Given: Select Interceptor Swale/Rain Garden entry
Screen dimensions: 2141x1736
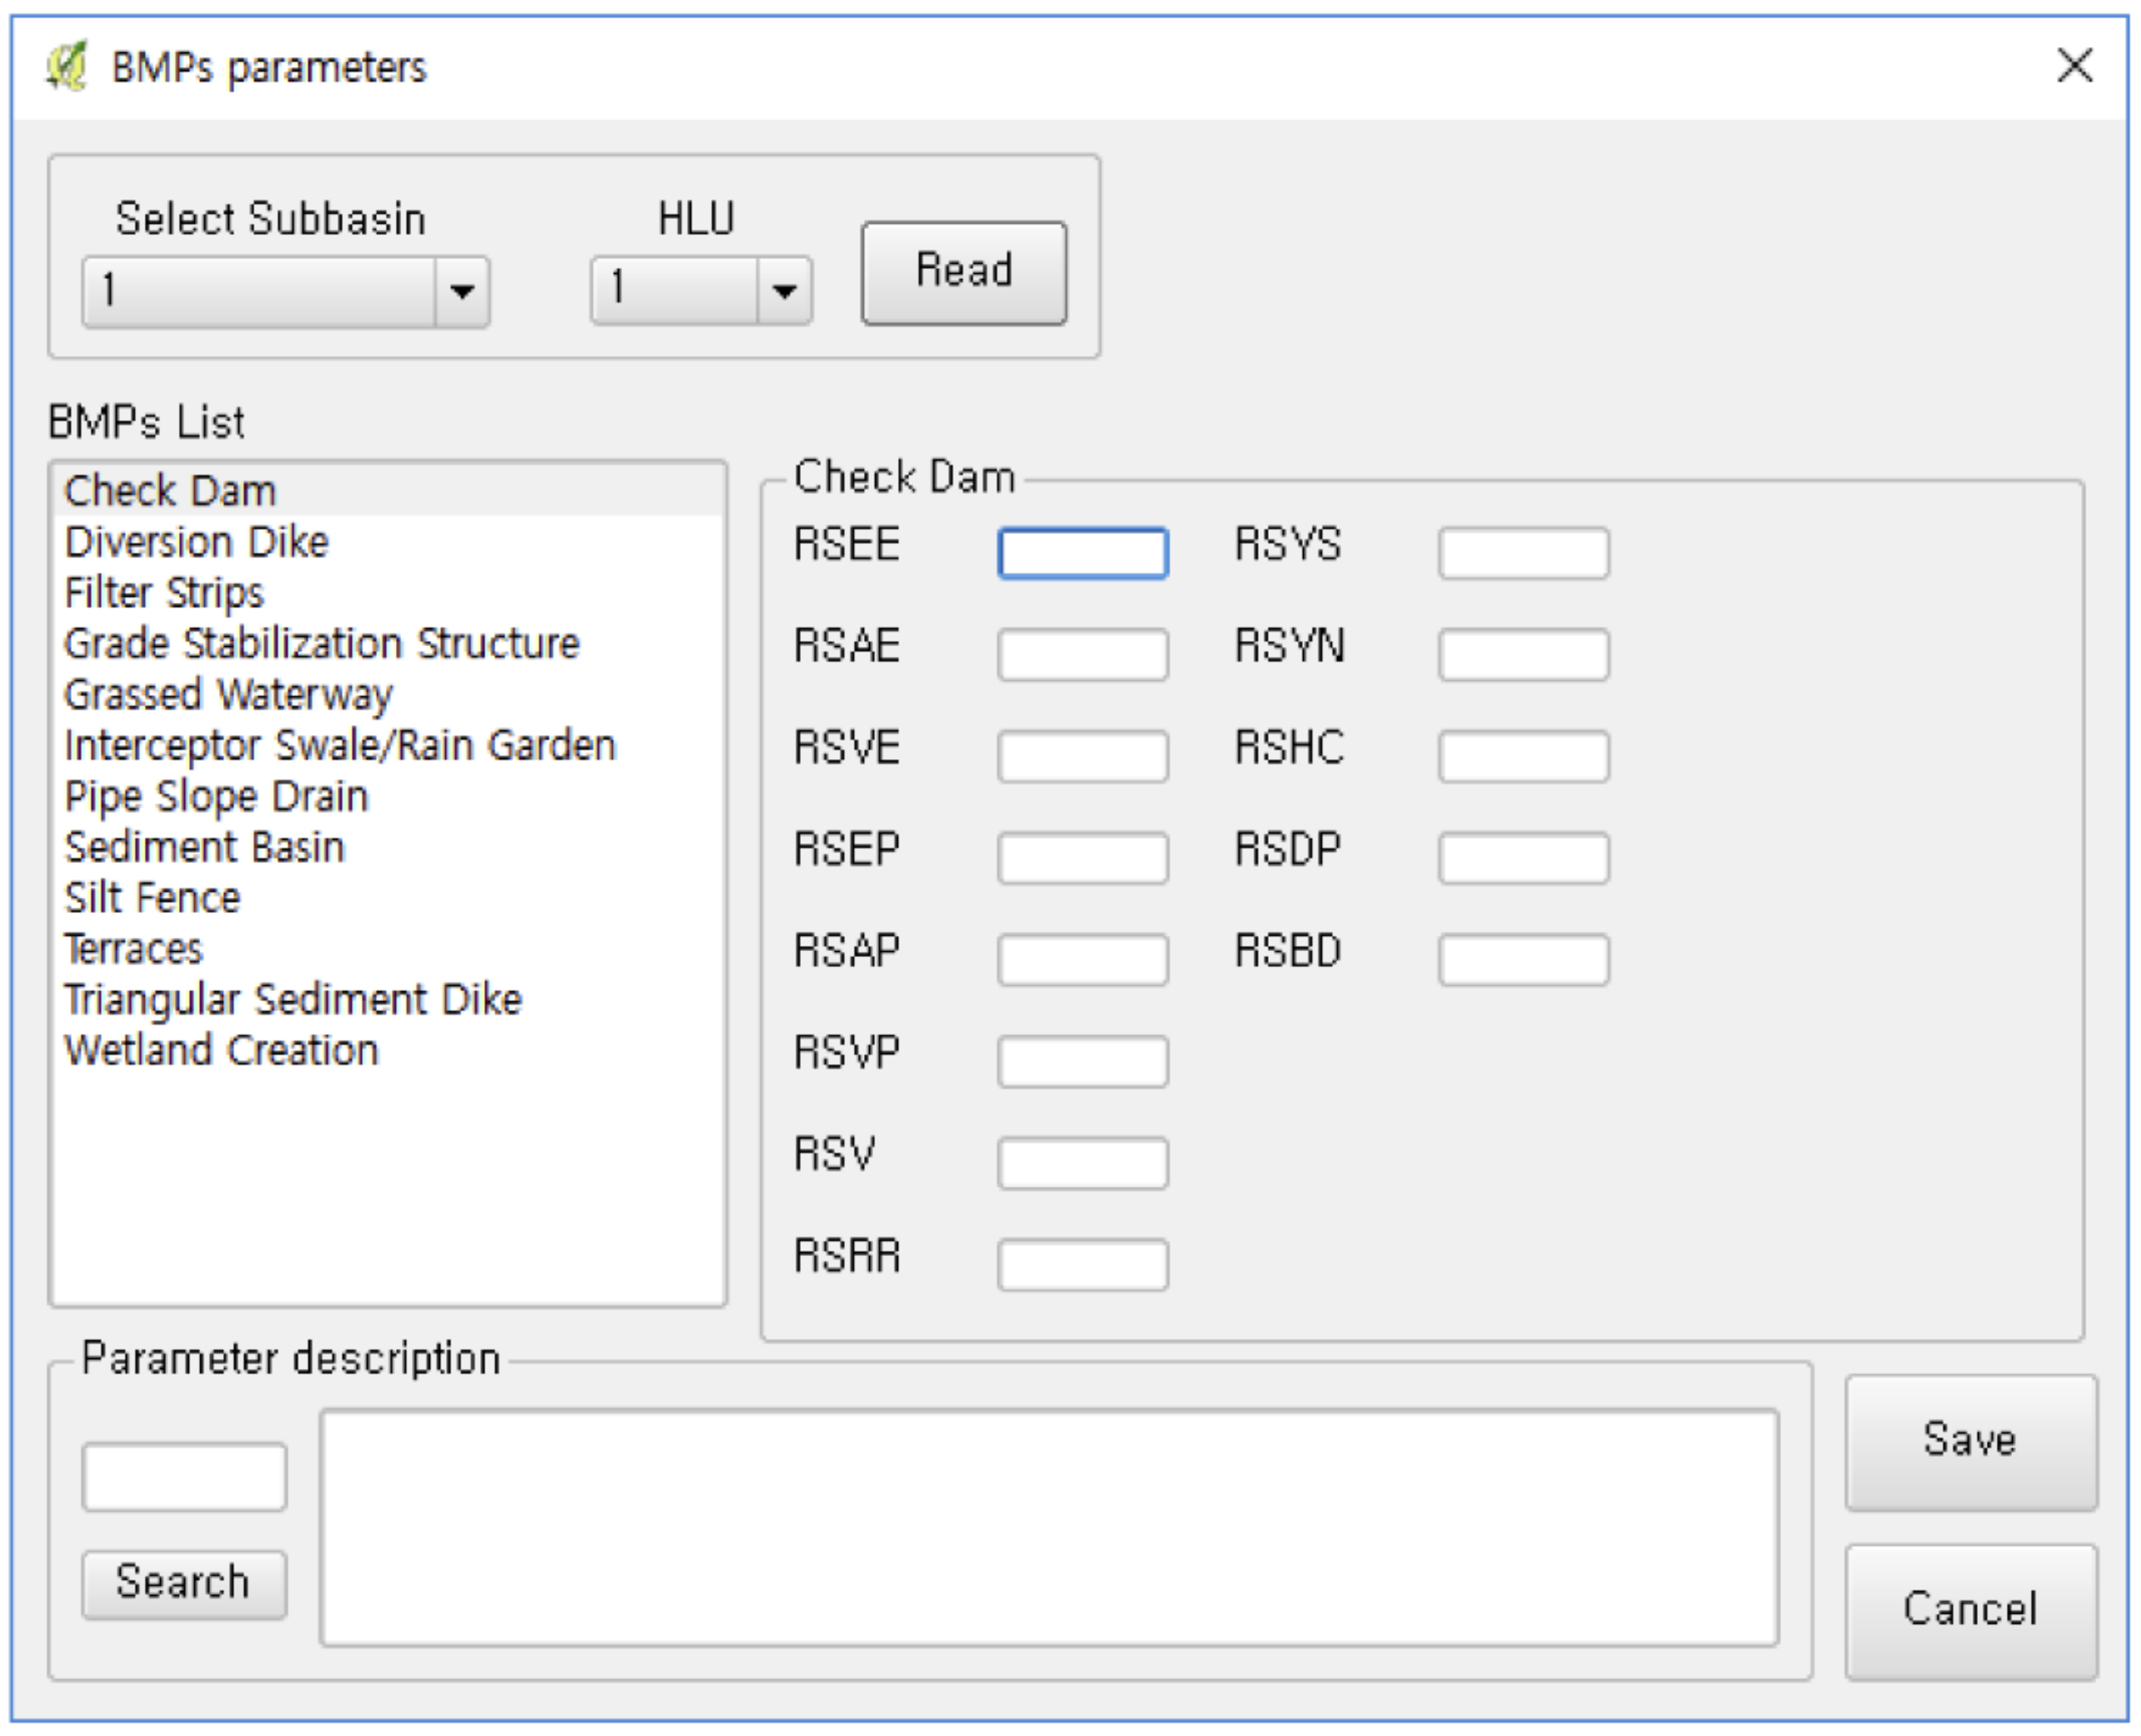Looking at the screenshot, I should point(339,746).
